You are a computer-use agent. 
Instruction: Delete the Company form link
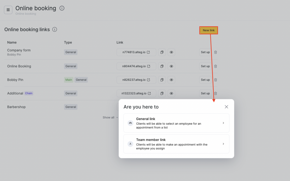point(216,52)
